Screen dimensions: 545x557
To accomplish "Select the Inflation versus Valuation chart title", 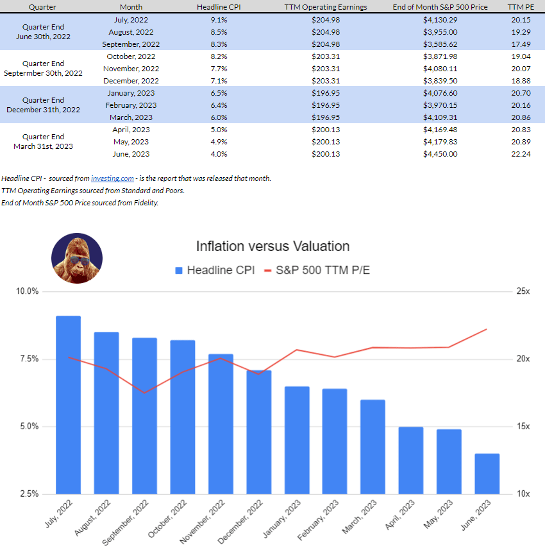I will [x=272, y=246].
